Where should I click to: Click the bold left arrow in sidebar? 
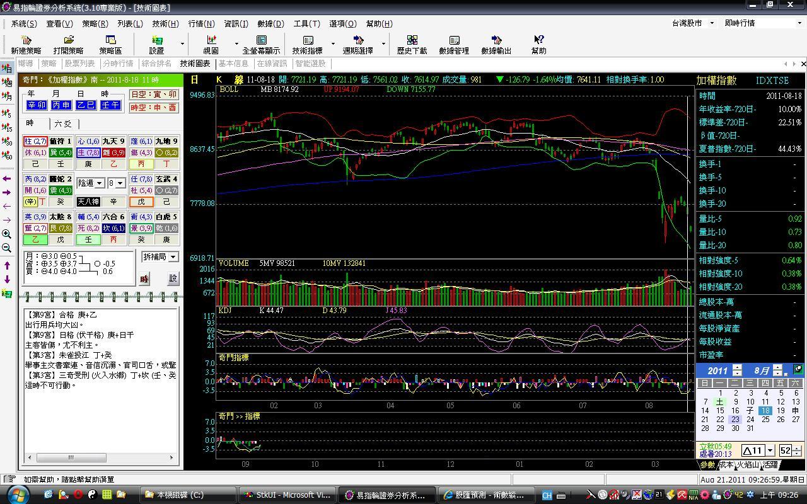click(x=7, y=178)
